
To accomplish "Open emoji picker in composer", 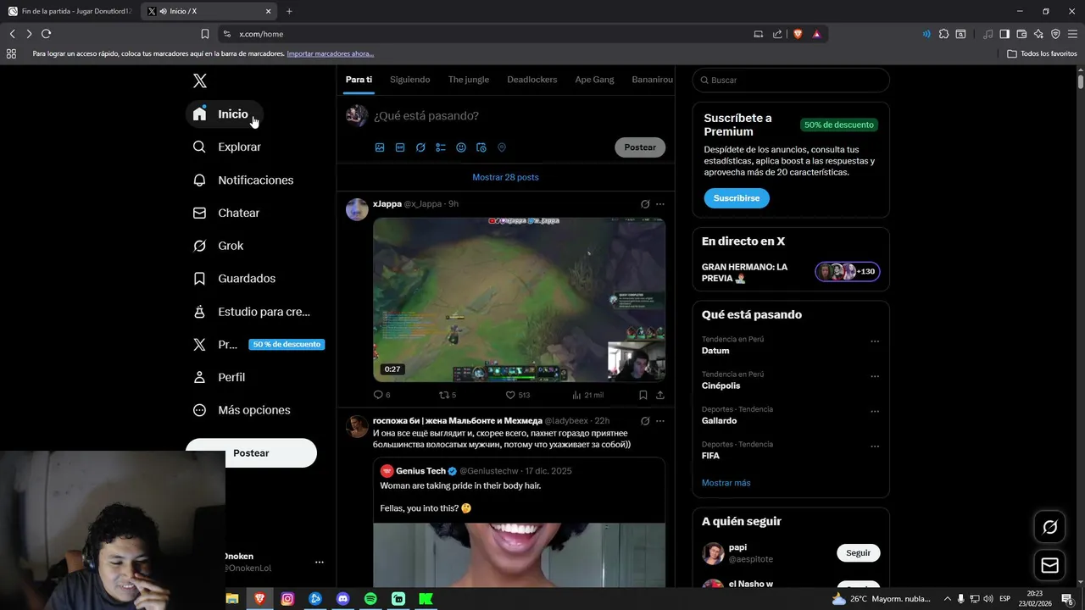I will 461,147.
